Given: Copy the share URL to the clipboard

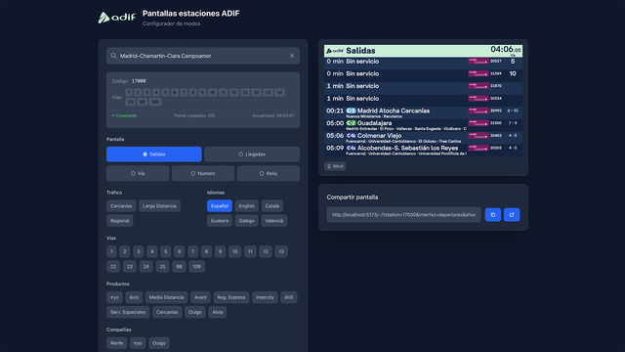Looking at the screenshot, I should 492,215.
